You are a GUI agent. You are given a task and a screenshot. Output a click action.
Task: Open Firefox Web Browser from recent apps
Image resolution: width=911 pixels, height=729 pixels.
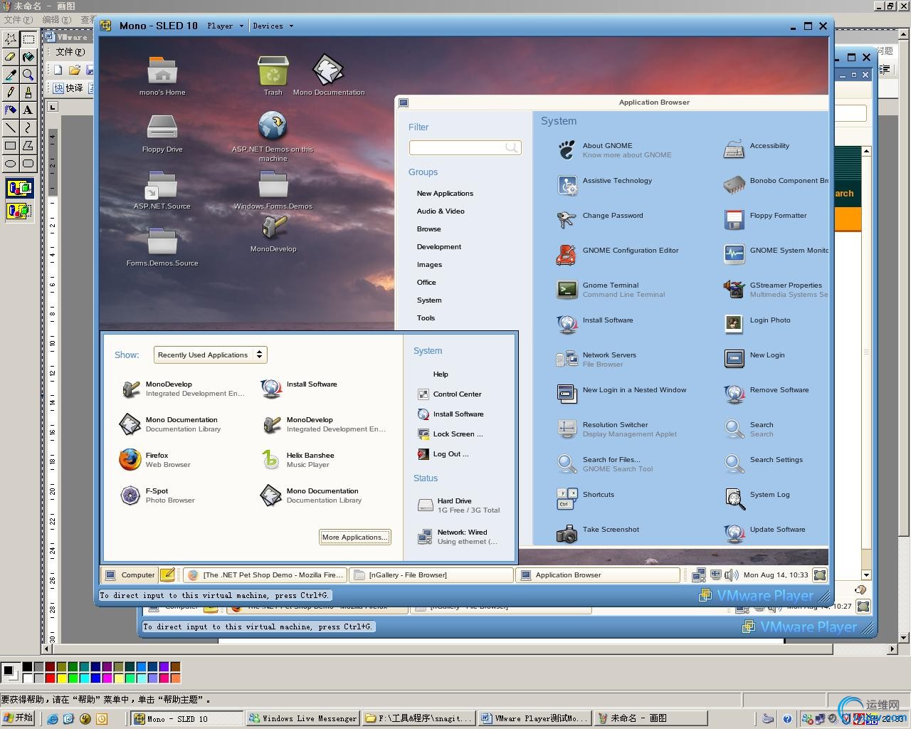tap(154, 460)
